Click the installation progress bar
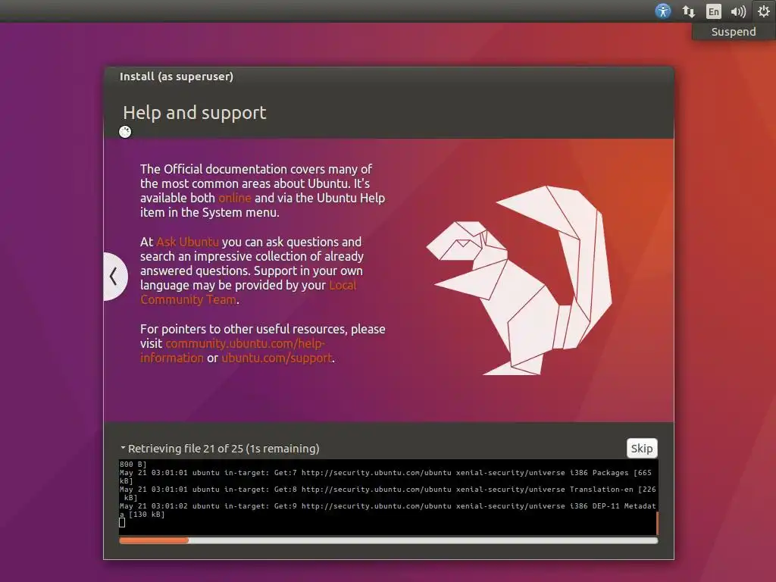 point(389,540)
